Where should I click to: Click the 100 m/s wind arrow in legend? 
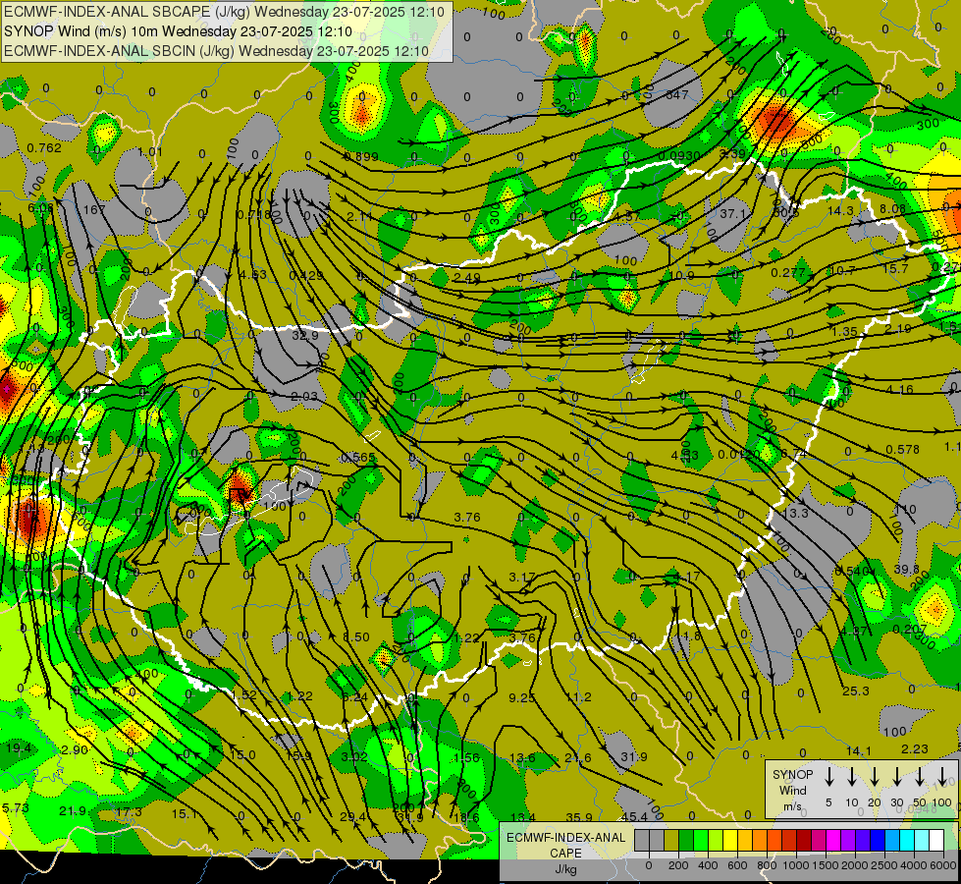coord(942,777)
